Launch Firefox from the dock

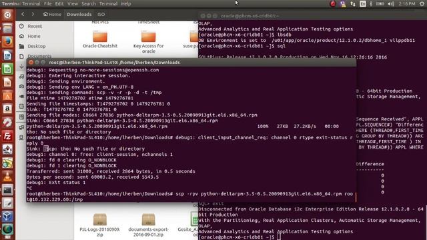tap(7, 41)
